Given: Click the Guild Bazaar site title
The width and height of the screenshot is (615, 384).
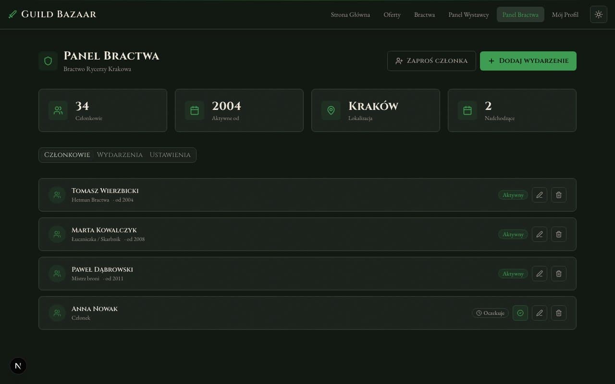Looking at the screenshot, I should click(59, 14).
